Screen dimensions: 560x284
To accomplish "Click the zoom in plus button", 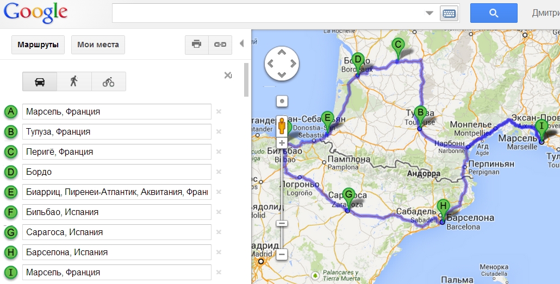I will pyautogui.click(x=282, y=143).
